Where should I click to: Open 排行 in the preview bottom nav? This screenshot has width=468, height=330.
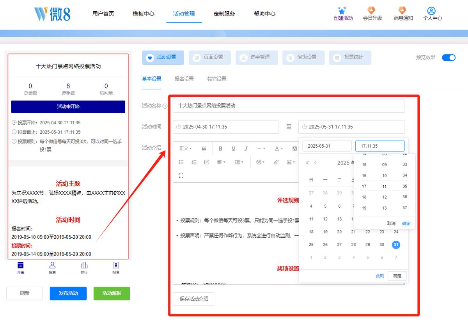(84, 268)
